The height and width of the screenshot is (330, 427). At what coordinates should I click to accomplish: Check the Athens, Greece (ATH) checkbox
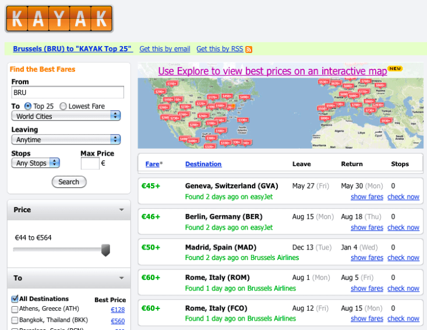[15, 310]
